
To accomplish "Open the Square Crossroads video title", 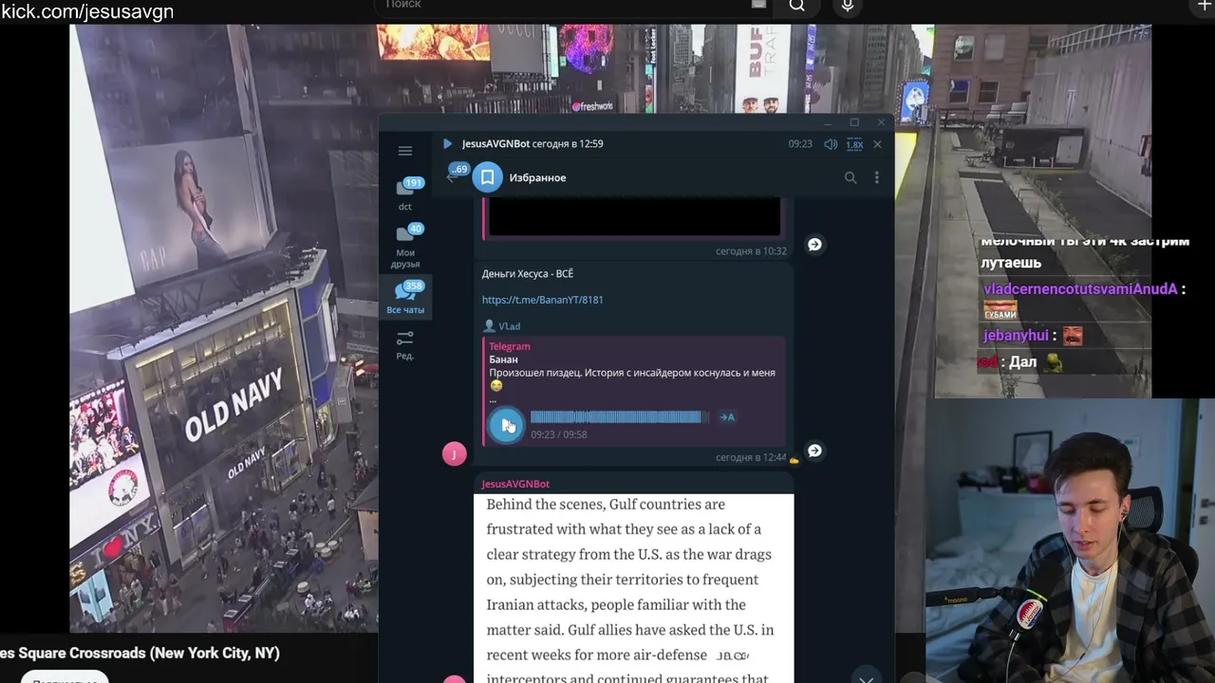I will (140, 653).
